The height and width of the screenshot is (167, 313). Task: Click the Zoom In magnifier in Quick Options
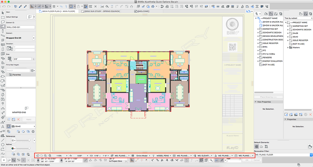45,156
